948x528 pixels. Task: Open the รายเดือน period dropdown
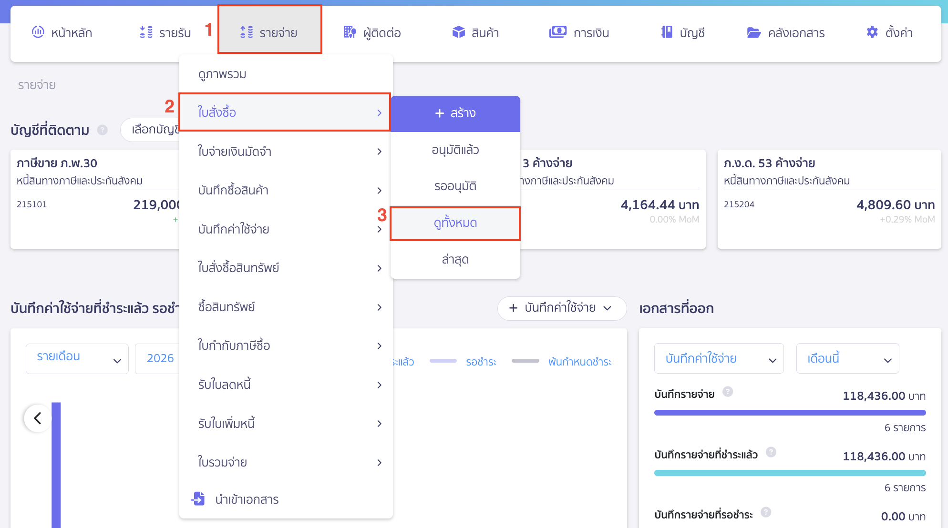point(77,358)
